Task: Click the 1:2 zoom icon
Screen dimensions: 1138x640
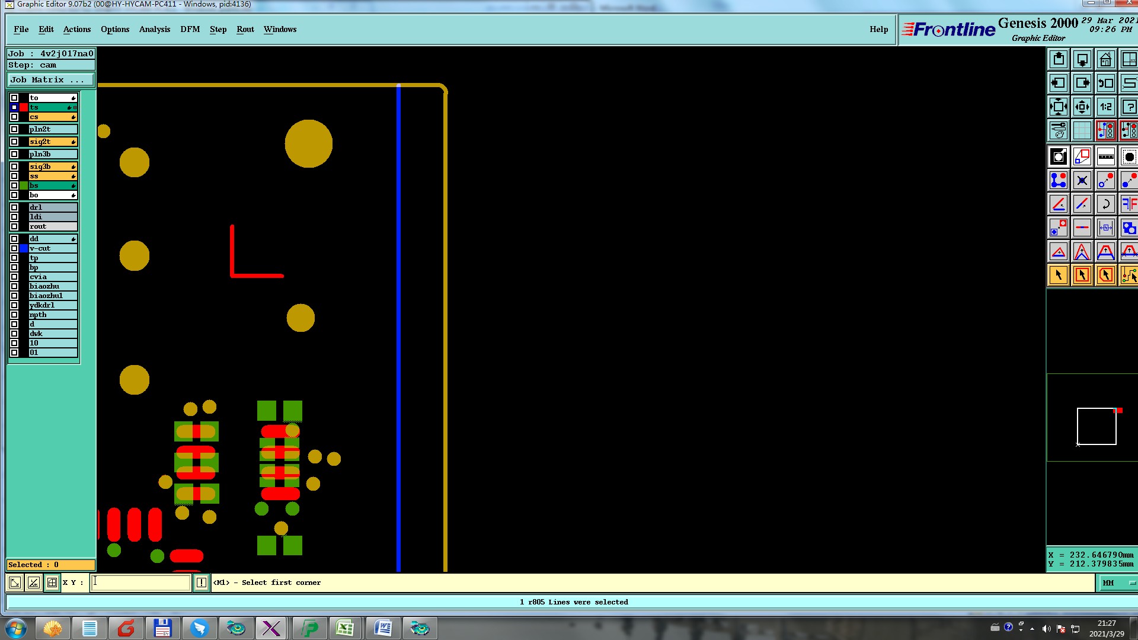Action: point(1105,107)
